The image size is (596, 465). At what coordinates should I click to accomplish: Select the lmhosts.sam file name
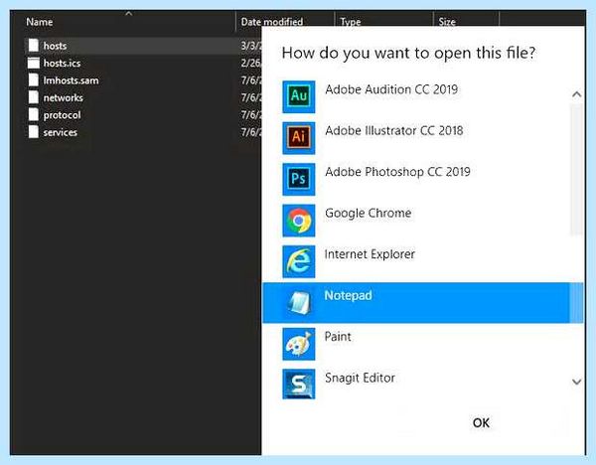72,80
